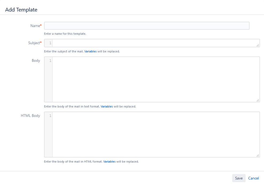Image resolution: width=264 pixels, height=184 pixels.
Task: Click line number 1 in Body gutter
Action: (x=50, y=61)
